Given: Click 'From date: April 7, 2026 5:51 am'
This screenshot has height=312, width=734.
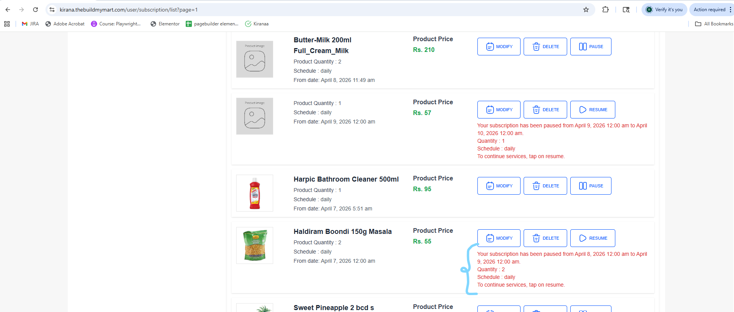Looking at the screenshot, I should (x=333, y=209).
